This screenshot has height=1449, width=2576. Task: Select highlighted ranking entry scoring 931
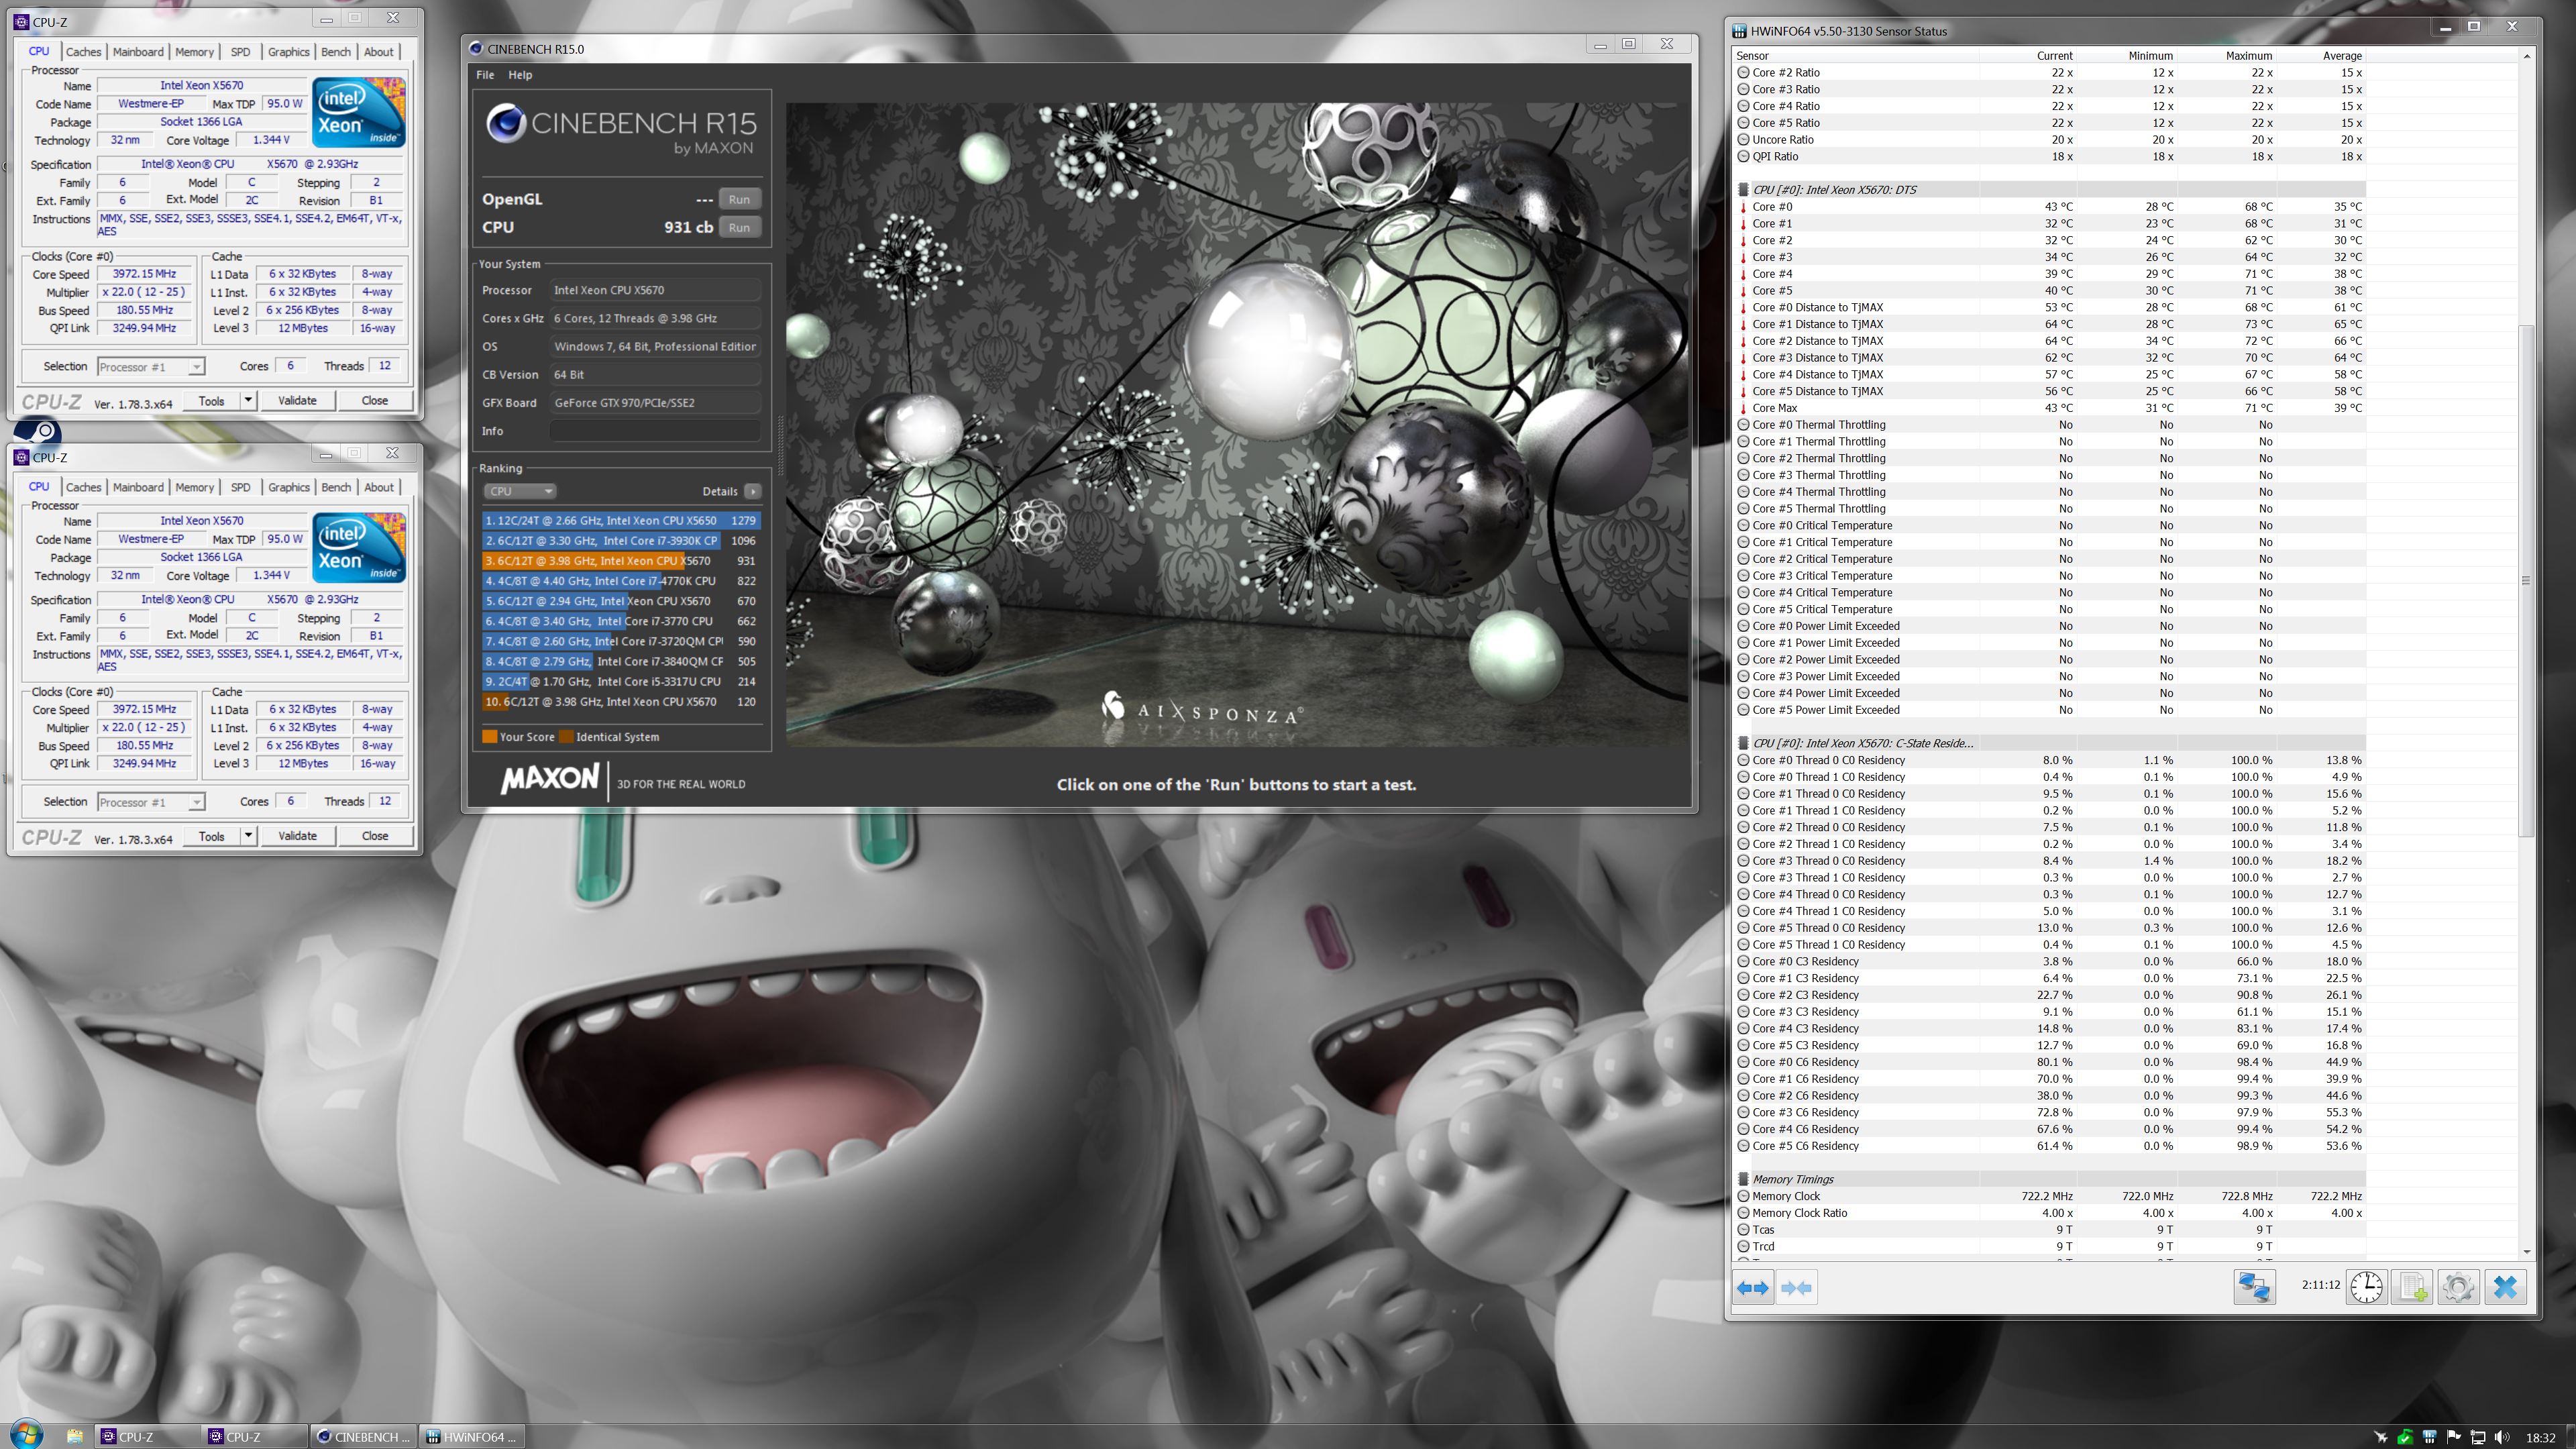pos(620,561)
